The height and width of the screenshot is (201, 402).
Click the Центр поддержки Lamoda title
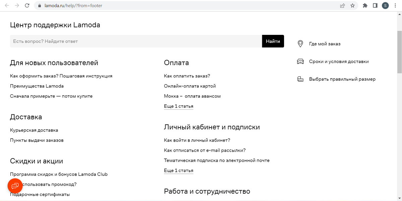pos(55,25)
